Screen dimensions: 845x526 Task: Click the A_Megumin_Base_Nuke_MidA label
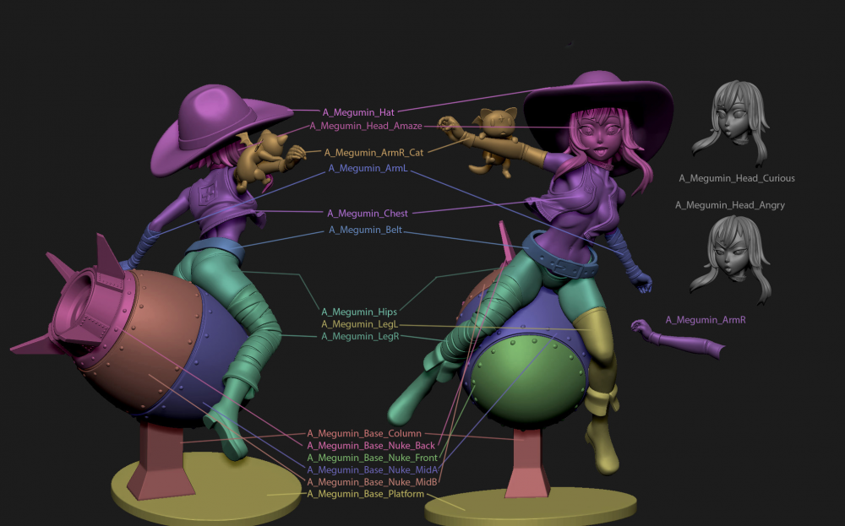click(373, 470)
